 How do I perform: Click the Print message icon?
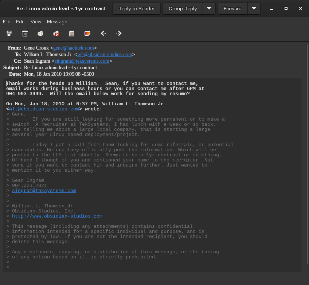click(9, 34)
